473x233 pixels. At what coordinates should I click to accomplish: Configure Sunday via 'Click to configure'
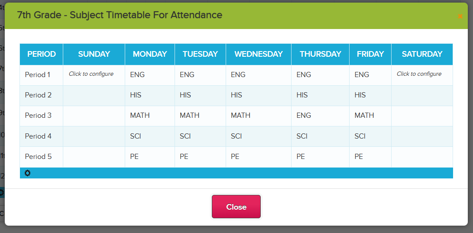(91, 74)
